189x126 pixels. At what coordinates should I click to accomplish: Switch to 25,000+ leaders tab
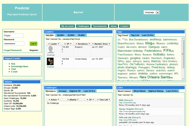(71, 35)
